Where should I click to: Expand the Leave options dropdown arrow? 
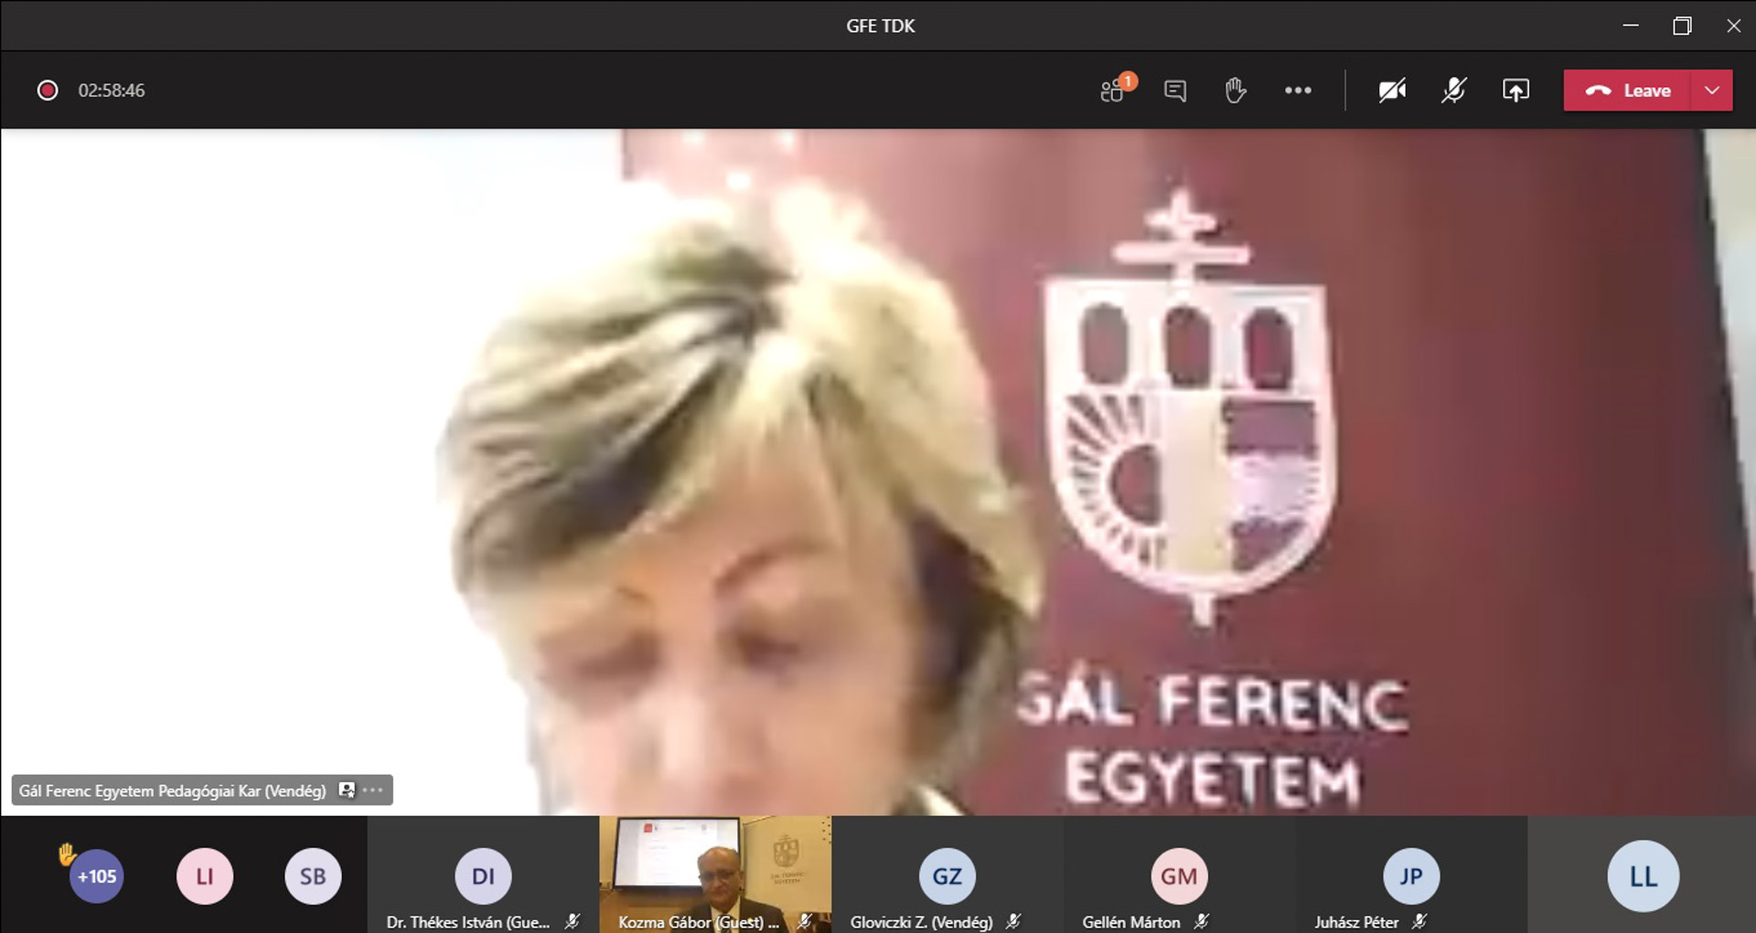tap(1712, 90)
